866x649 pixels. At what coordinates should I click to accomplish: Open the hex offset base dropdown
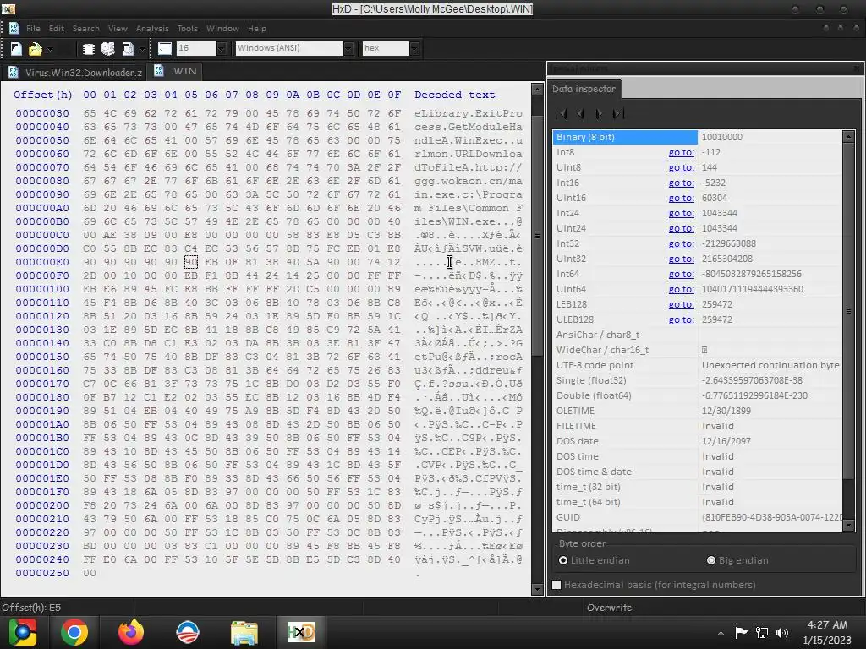(414, 48)
